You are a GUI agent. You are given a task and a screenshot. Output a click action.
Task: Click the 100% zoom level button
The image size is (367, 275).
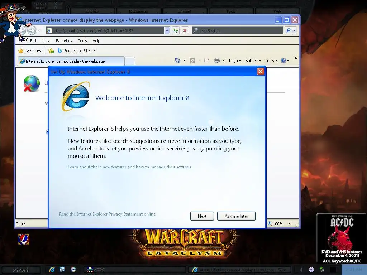276,224
